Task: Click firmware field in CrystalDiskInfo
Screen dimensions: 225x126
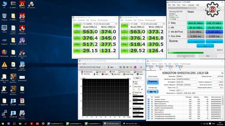Action: pos(186,76)
